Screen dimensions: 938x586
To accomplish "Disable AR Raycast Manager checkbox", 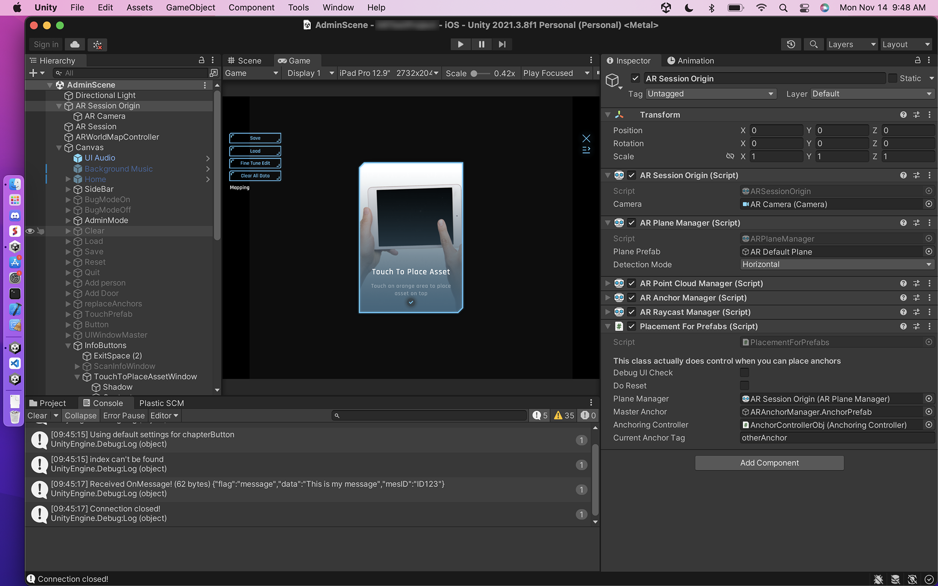I will 632,312.
